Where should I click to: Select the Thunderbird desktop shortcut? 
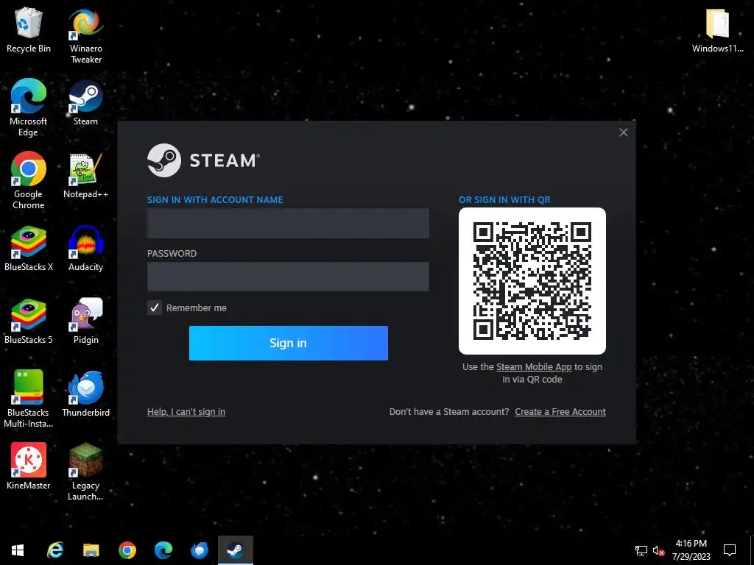85,394
